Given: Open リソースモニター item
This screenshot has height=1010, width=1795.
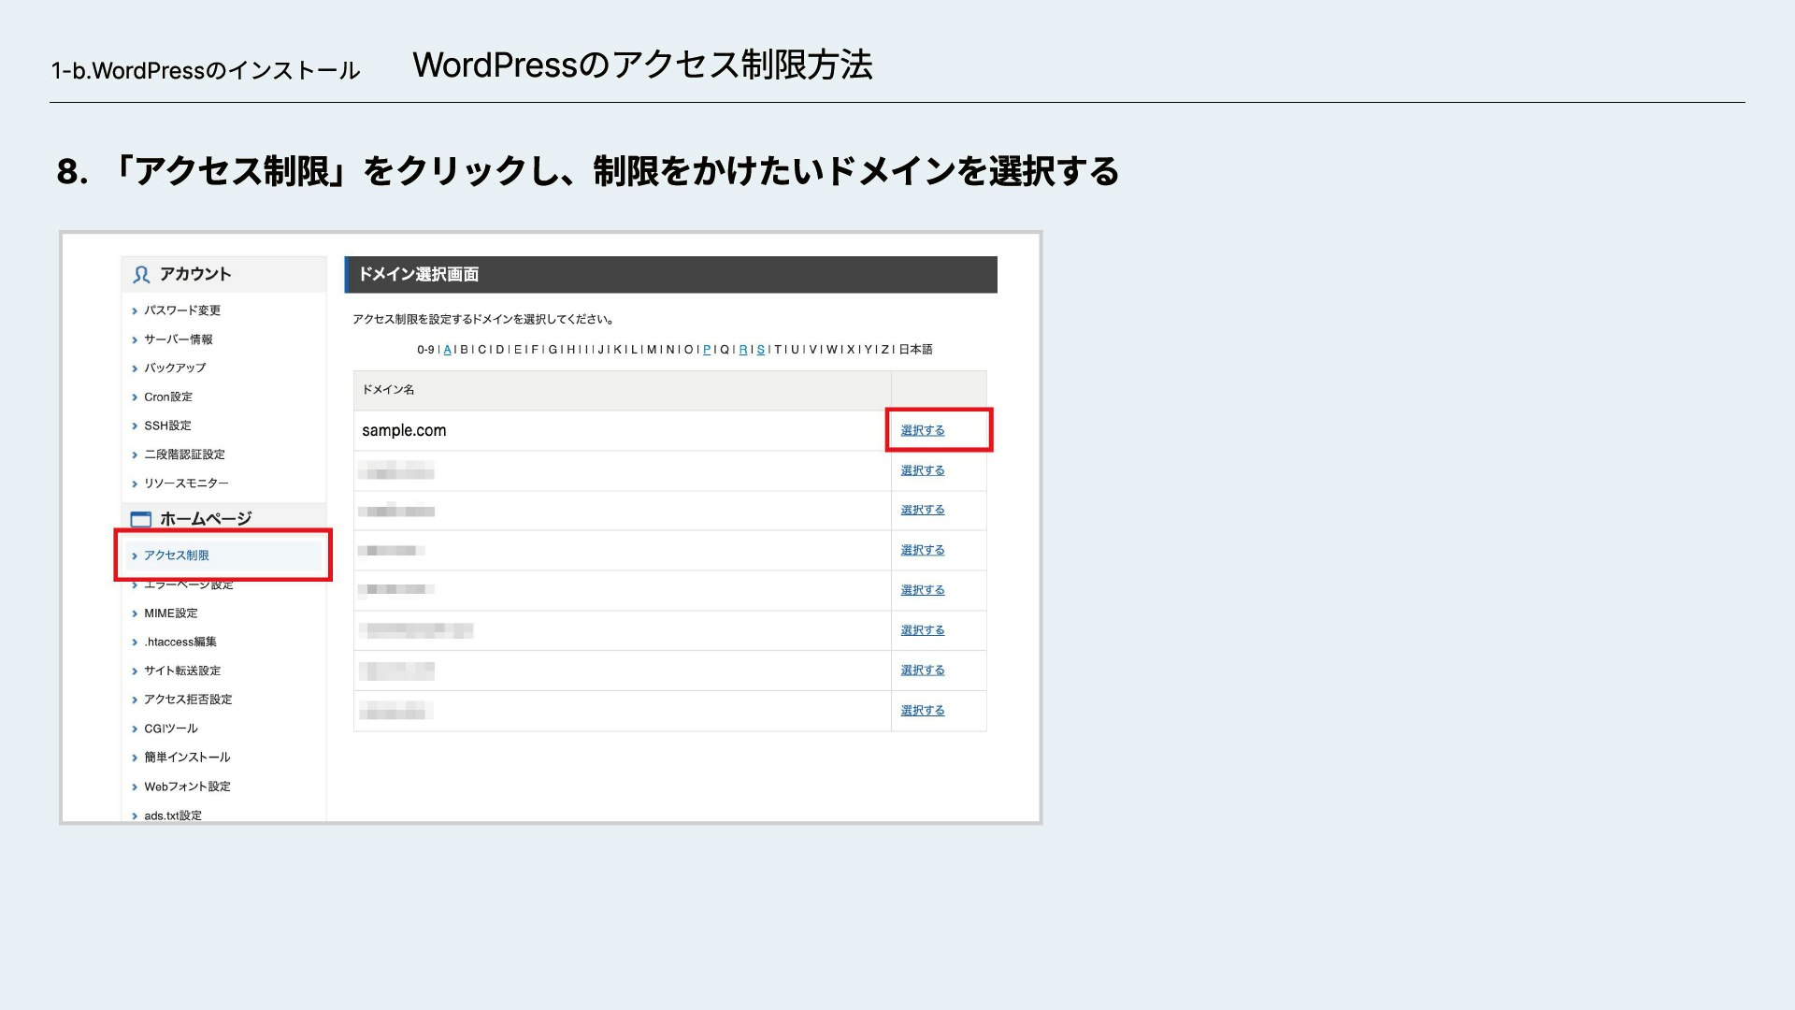Looking at the screenshot, I should click(x=186, y=483).
